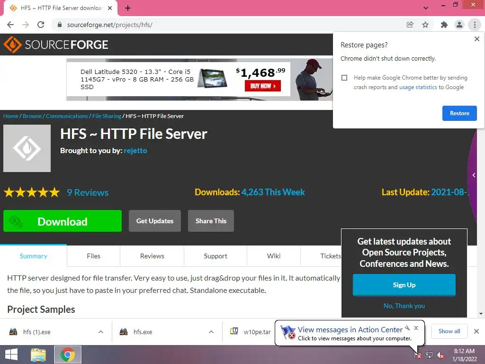
Task: Switch to the Reviews tab
Action: tap(152, 256)
